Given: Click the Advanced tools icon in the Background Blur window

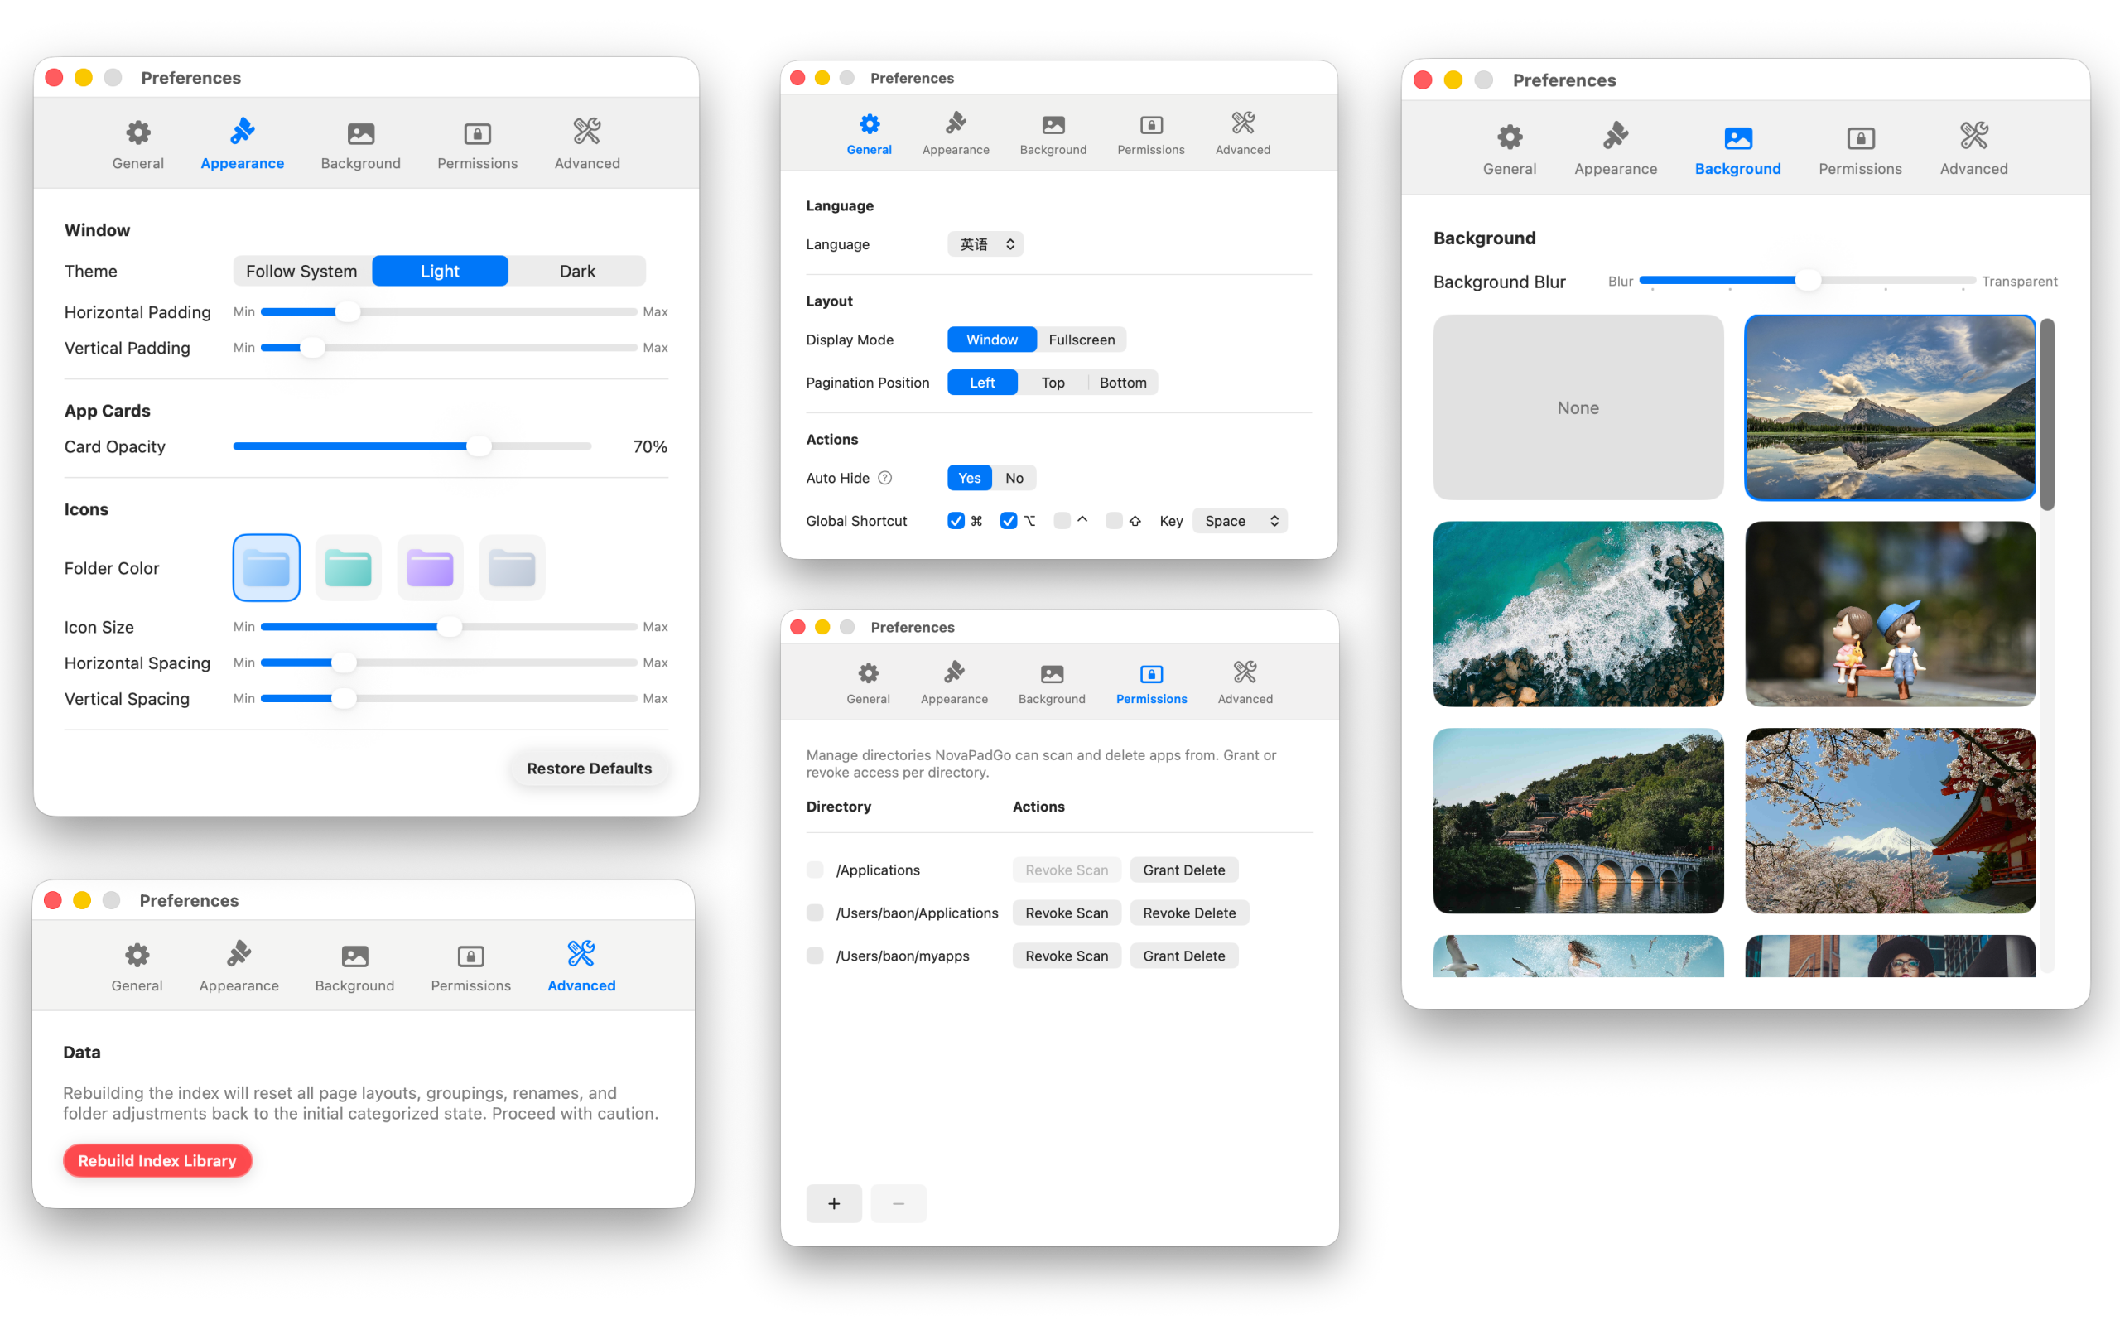Looking at the screenshot, I should point(1973,137).
